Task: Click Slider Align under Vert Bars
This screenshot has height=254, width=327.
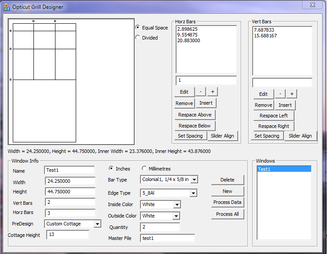Action: (x=300, y=136)
